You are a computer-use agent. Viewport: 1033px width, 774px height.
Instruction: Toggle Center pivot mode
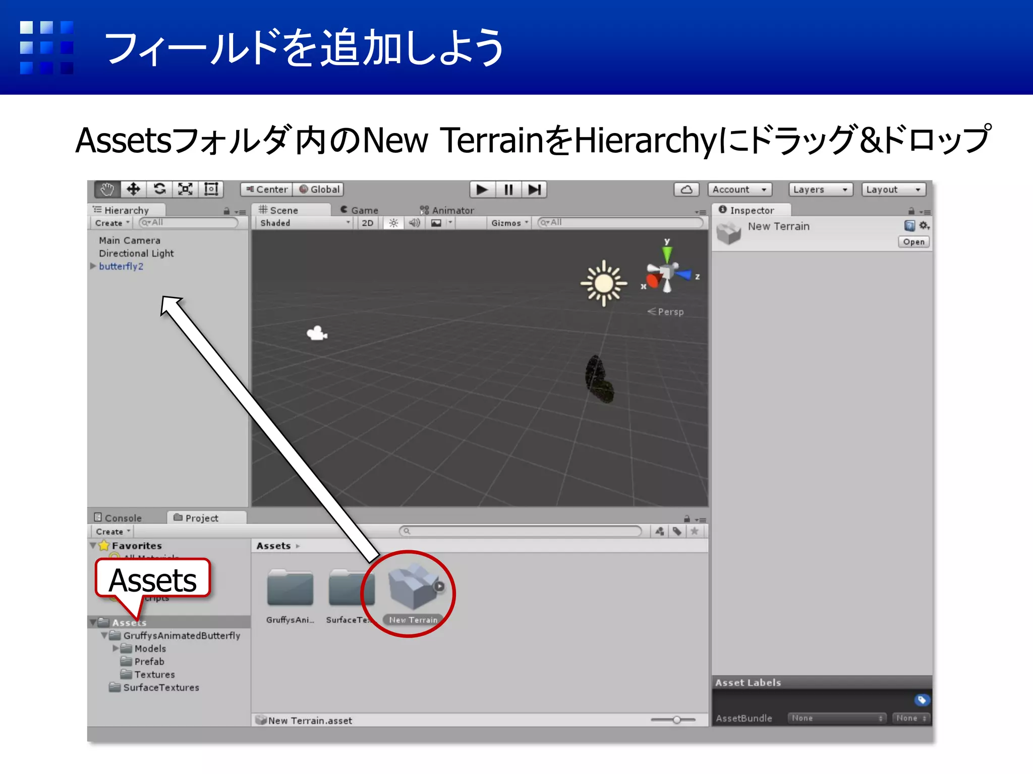(266, 189)
